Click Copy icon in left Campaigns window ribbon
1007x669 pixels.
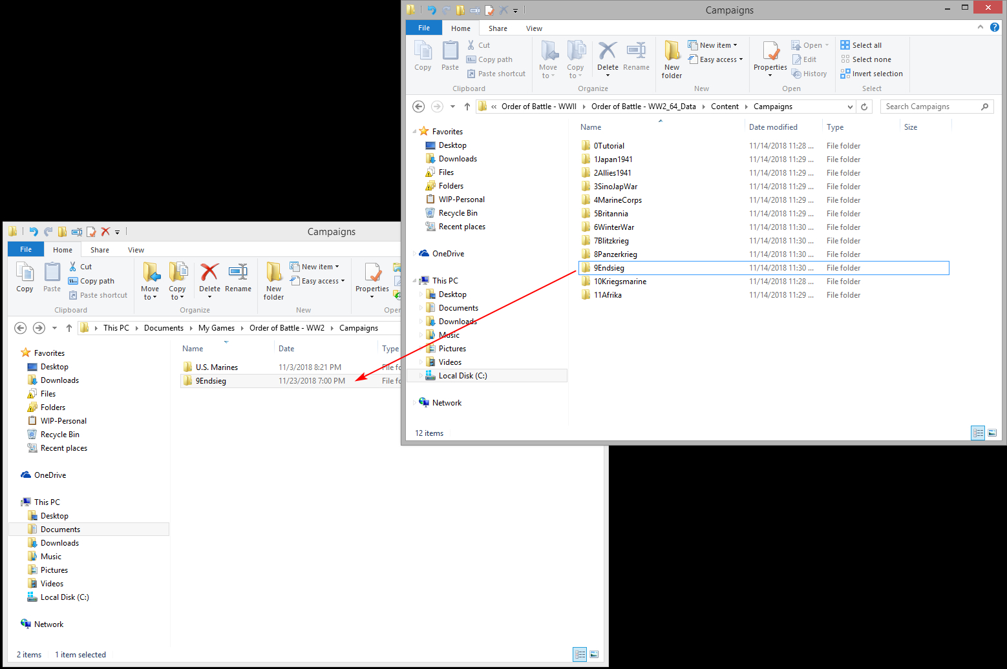pyautogui.click(x=25, y=277)
